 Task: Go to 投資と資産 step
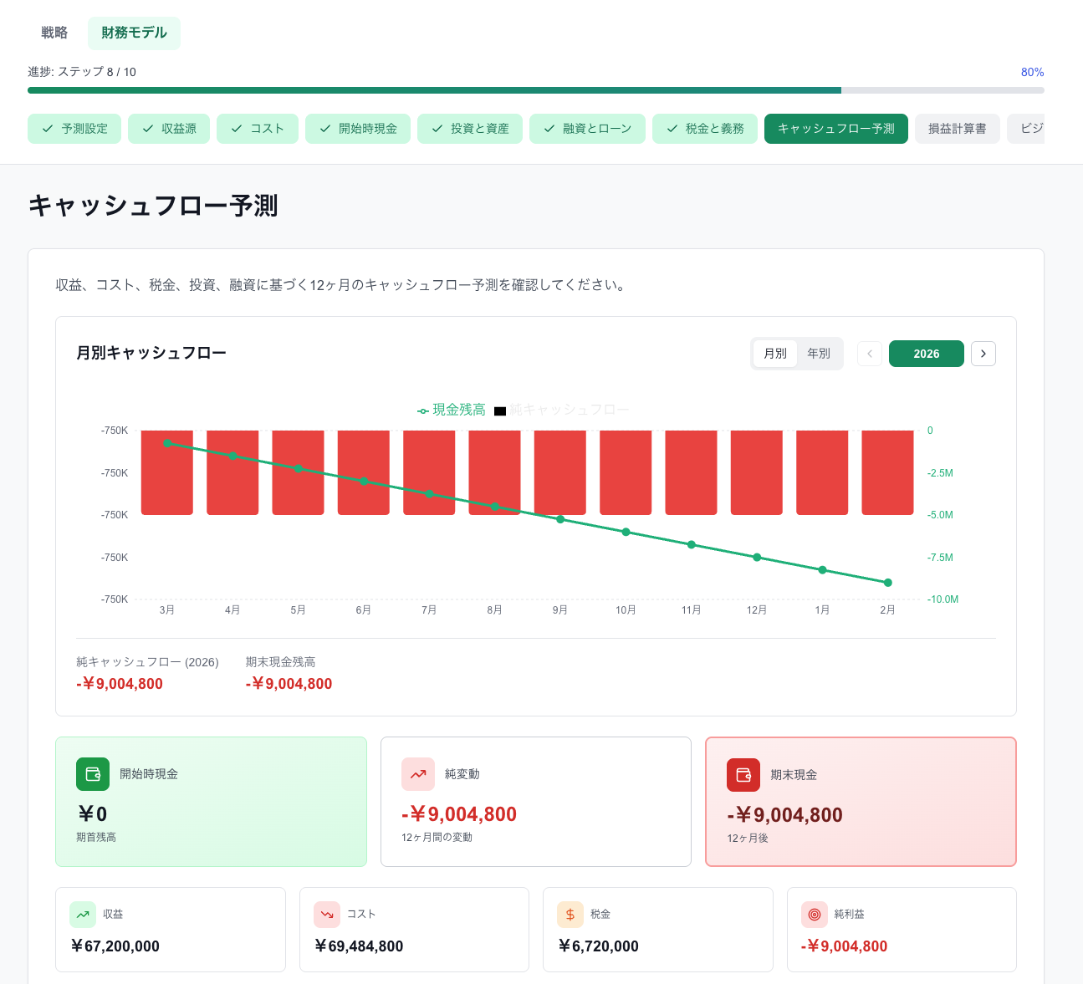(x=470, y=129)
